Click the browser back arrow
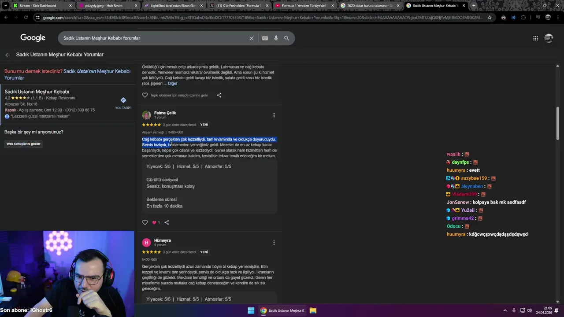The height and width of the screenshot is (317, 564). click(6, 17)
